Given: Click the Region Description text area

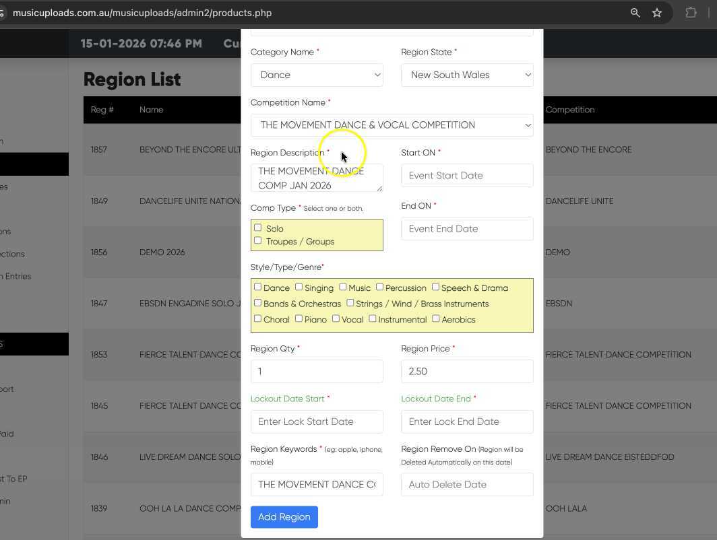Looking at the screenshot, I should (317, 178).
